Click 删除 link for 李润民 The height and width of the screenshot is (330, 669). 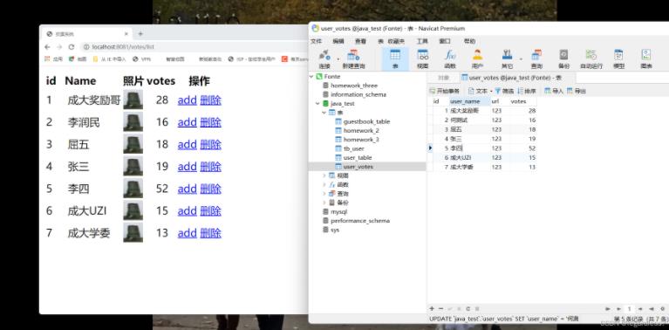pos(211,122)
